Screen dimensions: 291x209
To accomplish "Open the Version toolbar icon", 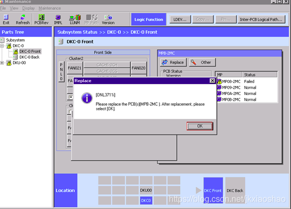I will tap(108, 19).
